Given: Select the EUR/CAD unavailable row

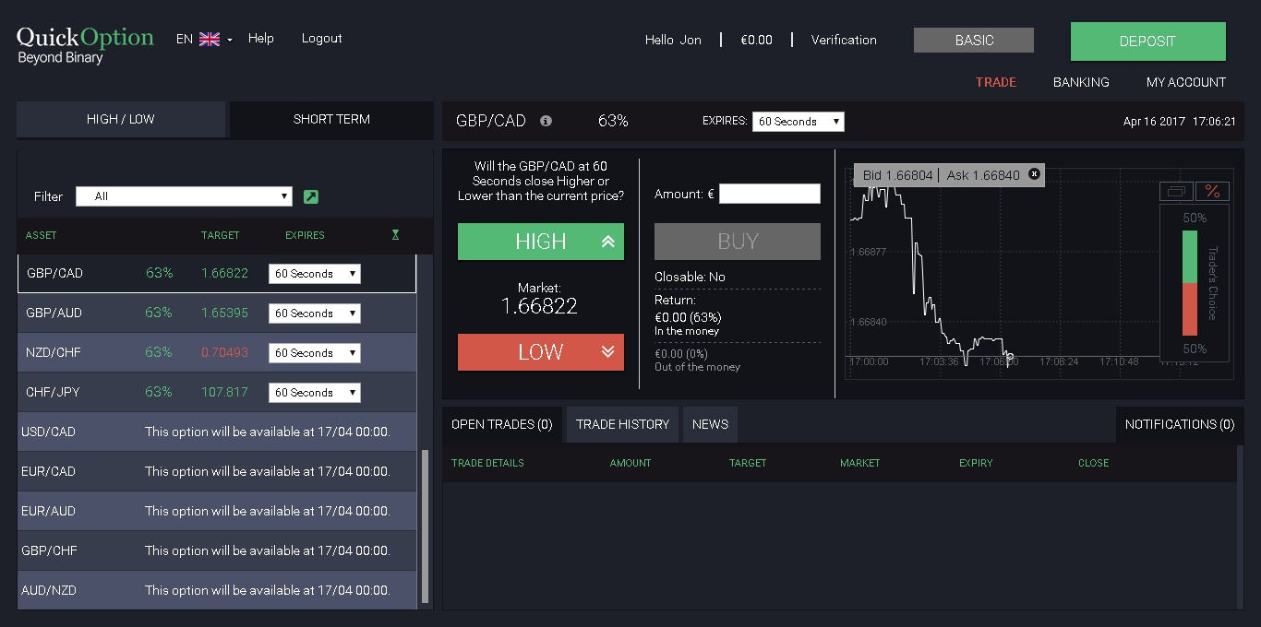Looking at the screenshot, I should click(x=217, y=471).
